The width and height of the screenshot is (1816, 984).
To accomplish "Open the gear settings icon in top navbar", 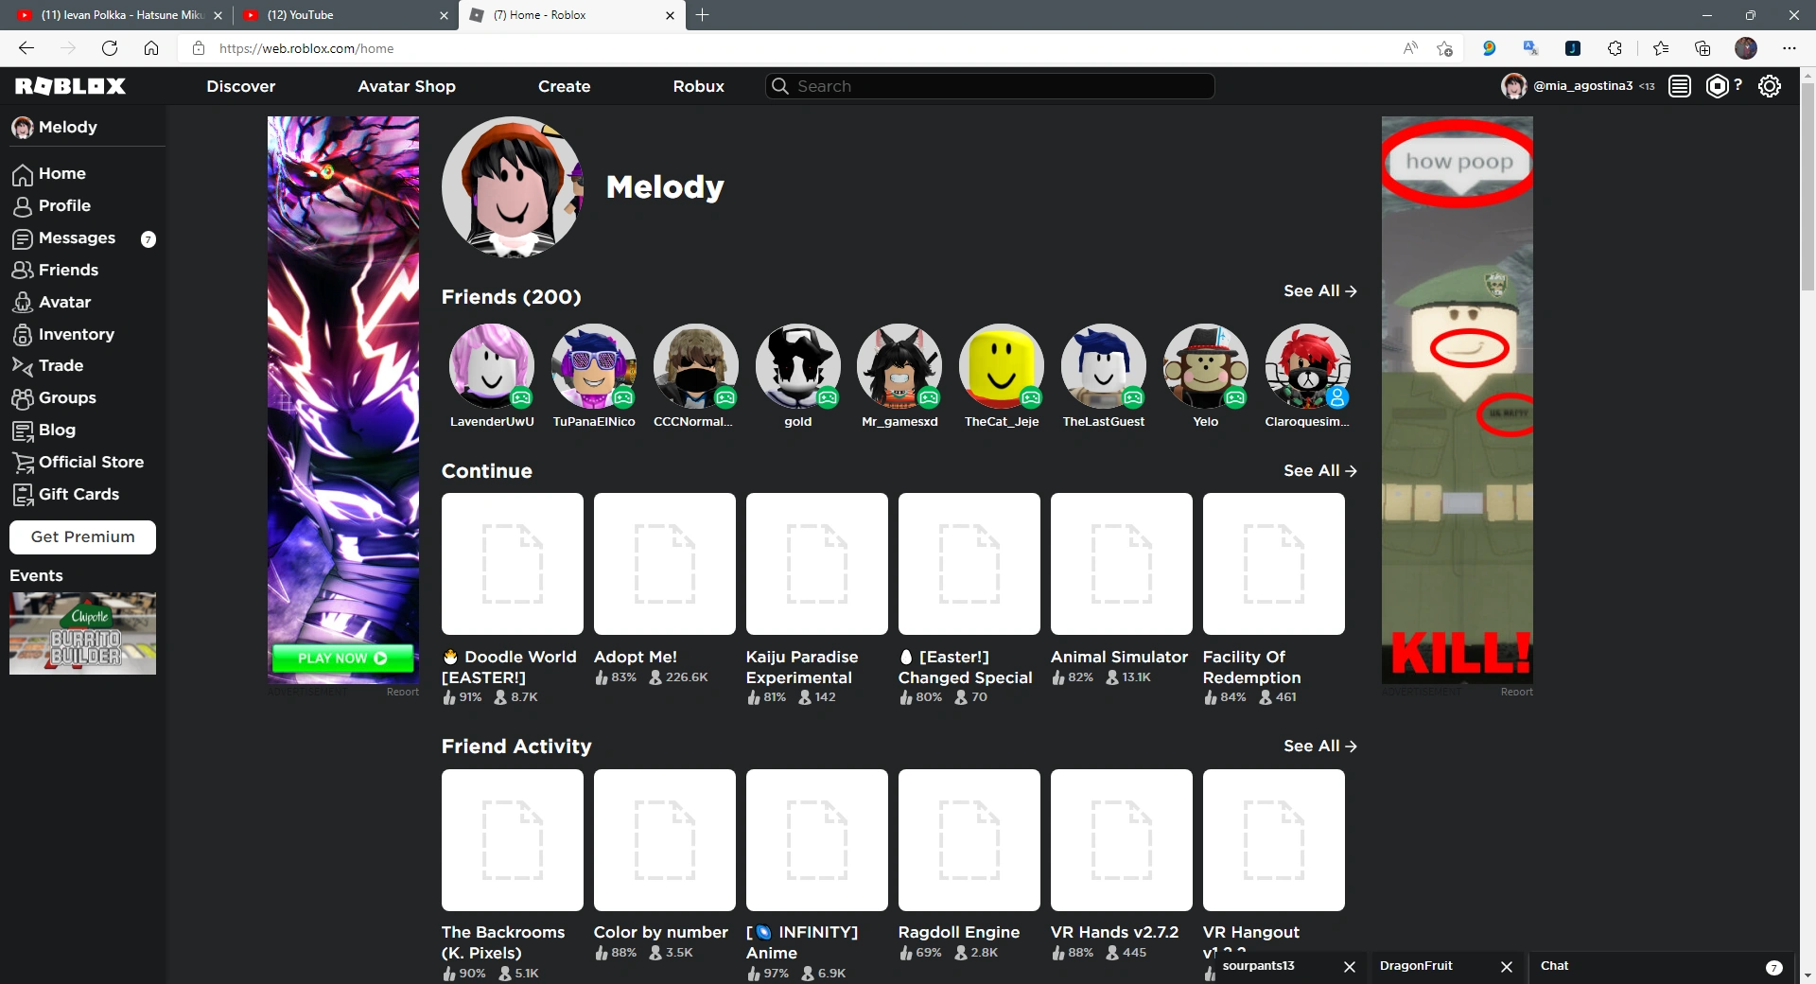I will [x=1770, y=86].
